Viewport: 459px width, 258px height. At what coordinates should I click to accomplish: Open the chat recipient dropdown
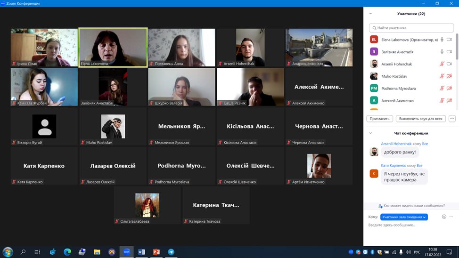coord(403,217)
